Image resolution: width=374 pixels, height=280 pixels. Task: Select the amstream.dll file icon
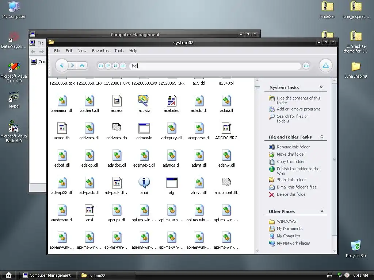coord(62,210)
